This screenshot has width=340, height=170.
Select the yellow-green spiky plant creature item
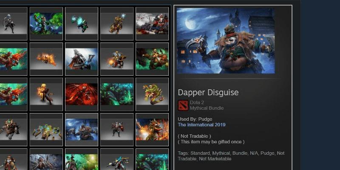[152, 94]
